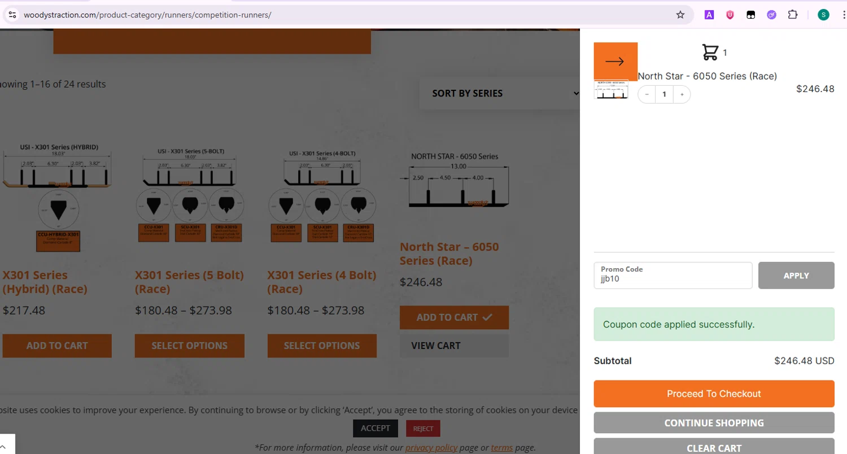847x454 pixels.
Task: Choose Continue Shopping
Action: click(x=714, y=423)
